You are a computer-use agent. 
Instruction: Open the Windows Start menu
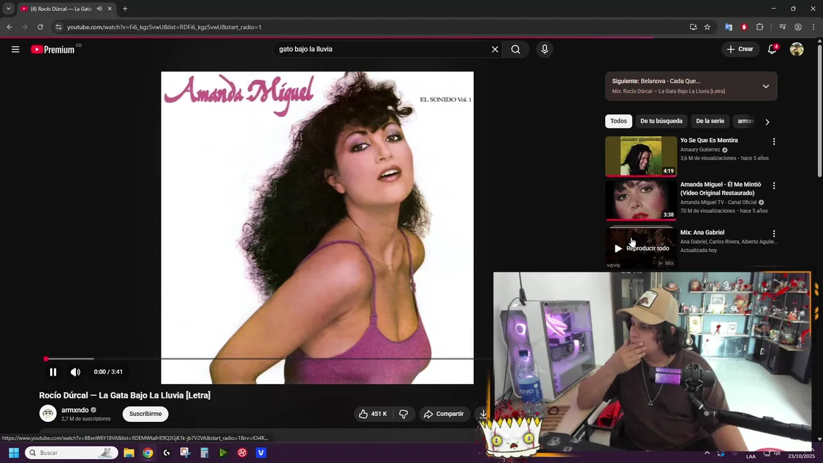[14, 453]
